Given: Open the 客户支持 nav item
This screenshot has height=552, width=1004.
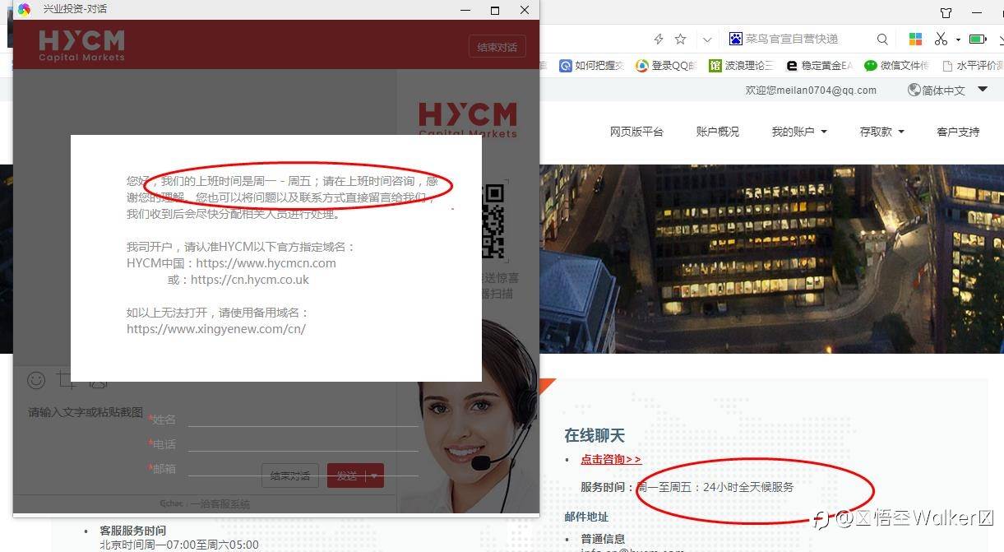Looking at the screenshot, I should click(x=958, y=132).
